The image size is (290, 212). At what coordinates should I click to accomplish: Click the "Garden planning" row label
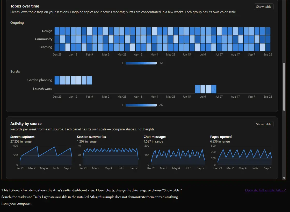tap(40, 80)
